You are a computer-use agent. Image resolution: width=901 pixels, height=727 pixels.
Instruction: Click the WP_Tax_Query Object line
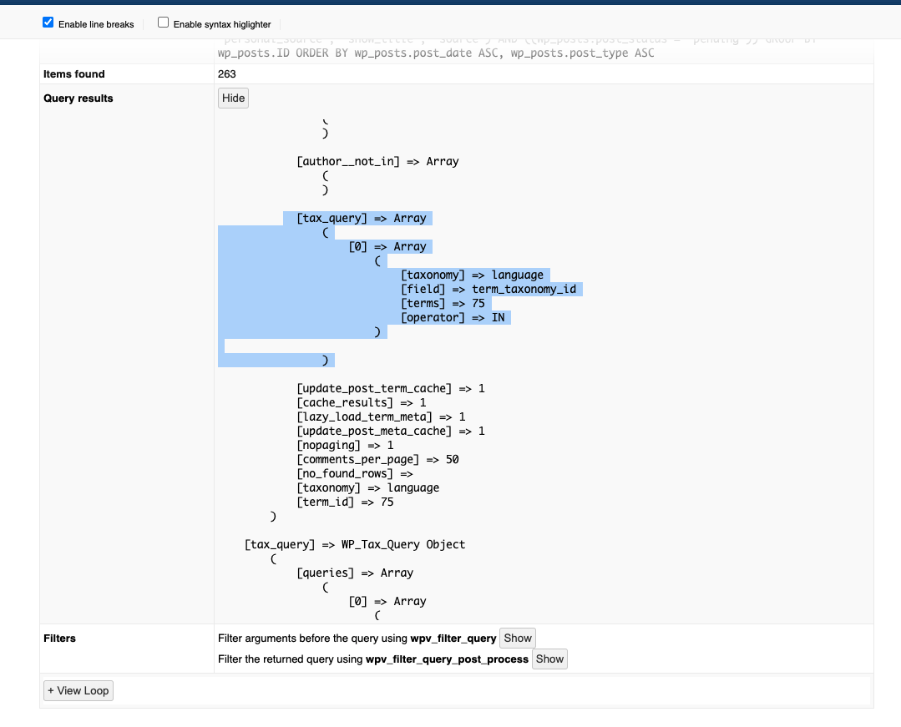(355, 544)
